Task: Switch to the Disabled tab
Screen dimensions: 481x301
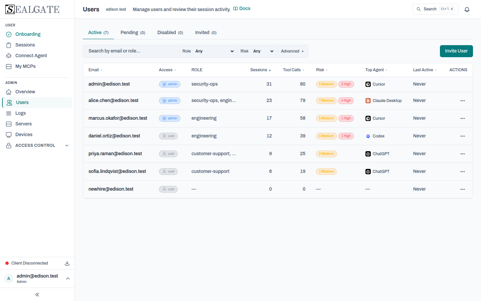Action: pos(170,32)
